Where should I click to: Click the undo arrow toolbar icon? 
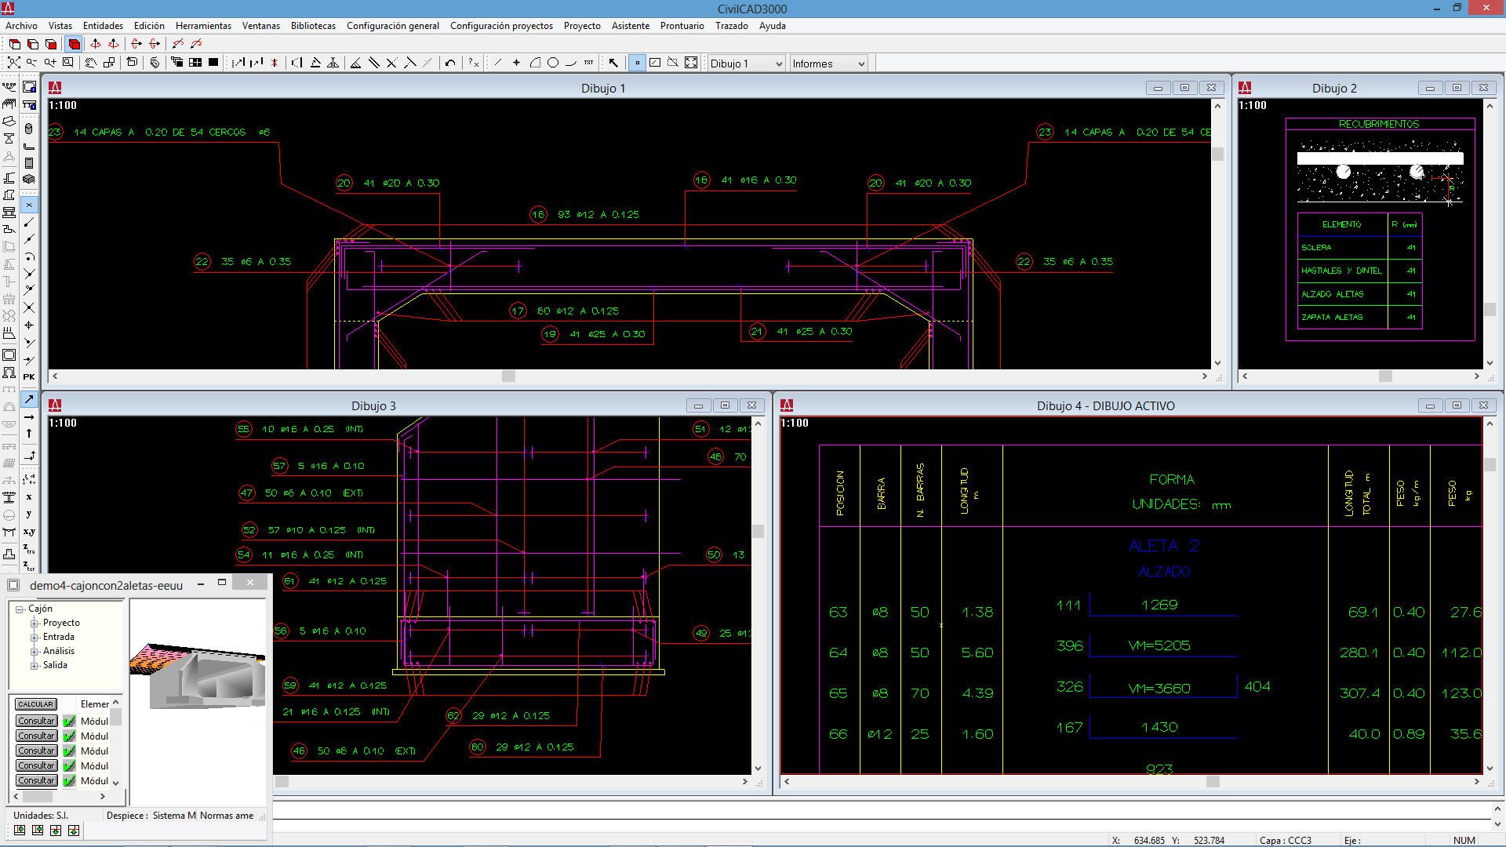click(450, 63)
